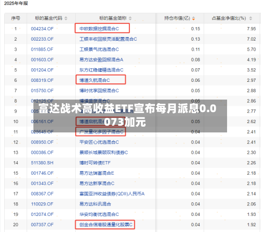Open 富国亚洲收益债券(QDII)人民币A link
The width and height of the screenshot is (261, 232).
112,194
